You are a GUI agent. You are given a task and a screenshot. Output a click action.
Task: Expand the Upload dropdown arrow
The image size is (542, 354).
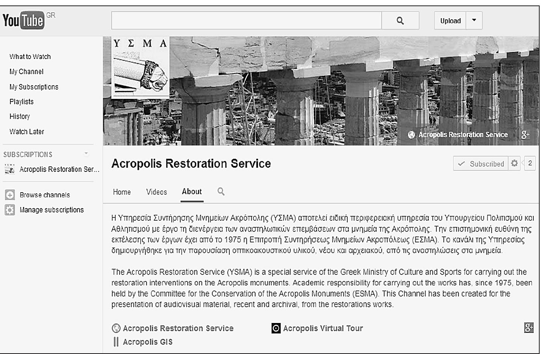click(474, 21)
